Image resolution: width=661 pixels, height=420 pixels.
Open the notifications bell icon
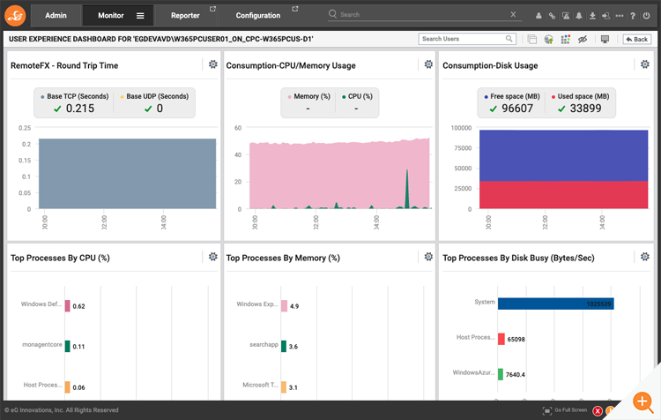(579, 16)
